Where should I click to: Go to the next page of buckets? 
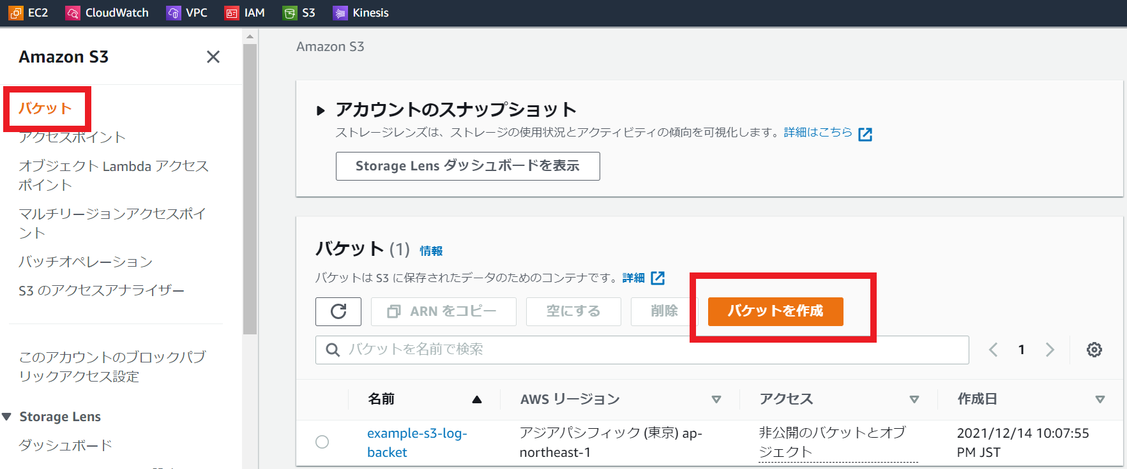[1050, 350]
